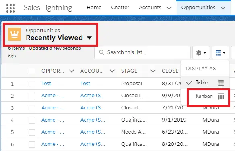Click the Table grid icon in menu

[x=221, y=83]
